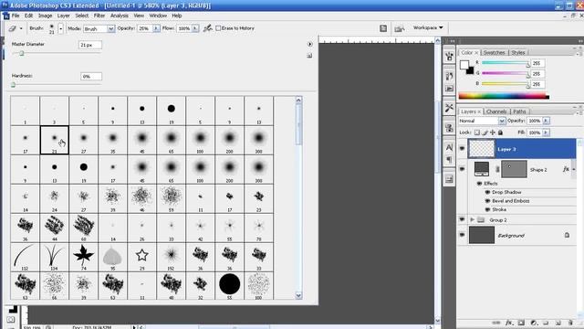
Task: Open the Character panel icon
Action: [x=449, y=147]
